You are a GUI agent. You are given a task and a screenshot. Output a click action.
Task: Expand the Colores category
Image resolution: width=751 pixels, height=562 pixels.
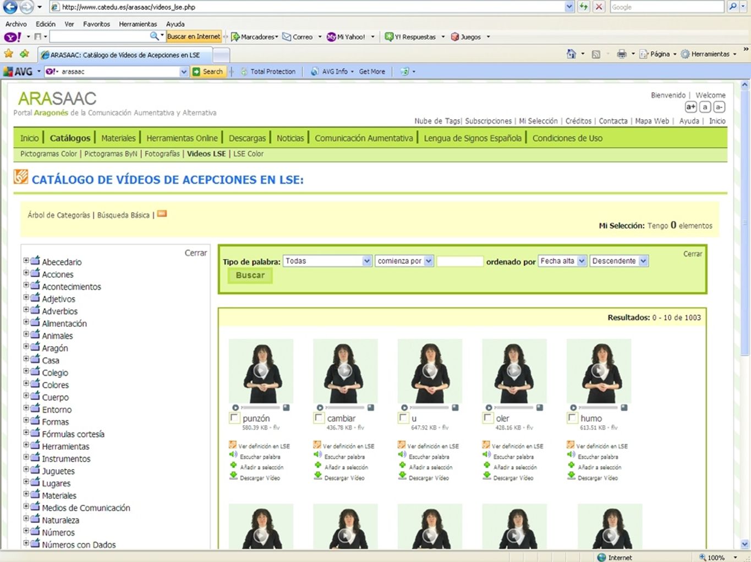26,383
